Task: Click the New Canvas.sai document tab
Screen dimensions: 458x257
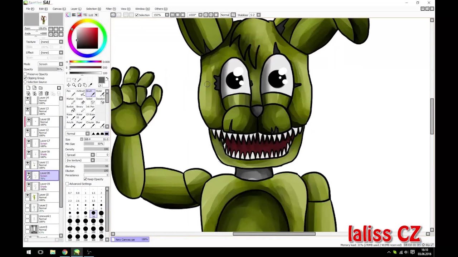Action: tap(130, 240)
